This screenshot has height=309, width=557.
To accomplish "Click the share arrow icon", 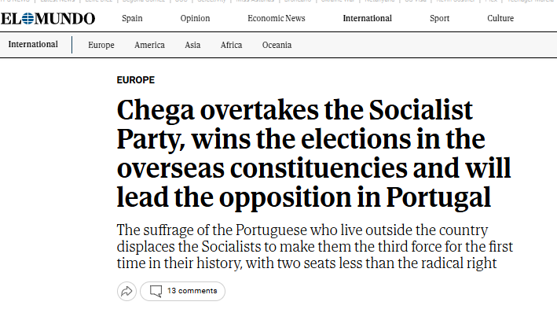I will tap(126, 291).
